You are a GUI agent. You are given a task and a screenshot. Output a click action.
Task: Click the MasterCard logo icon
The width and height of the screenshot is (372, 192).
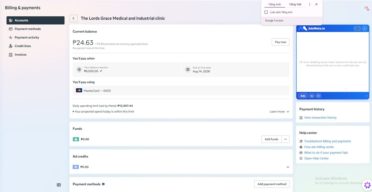point(79,91)
